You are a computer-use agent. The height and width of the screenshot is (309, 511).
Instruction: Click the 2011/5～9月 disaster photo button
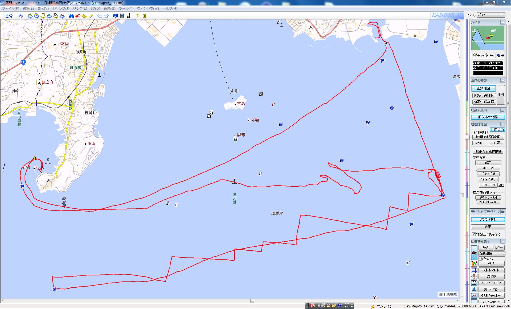[x=488, y=197]
